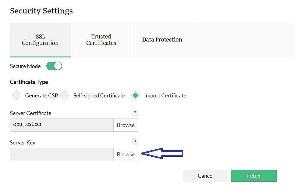Click the Secure Mode label
295x193 pixels.
[25, 66]
